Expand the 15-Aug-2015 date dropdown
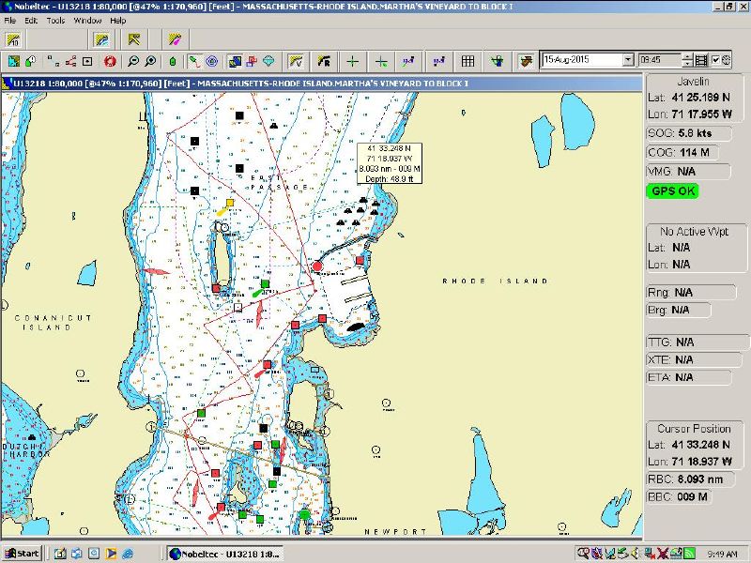Viewport: 751px width, 563px height. click(628, 60)
